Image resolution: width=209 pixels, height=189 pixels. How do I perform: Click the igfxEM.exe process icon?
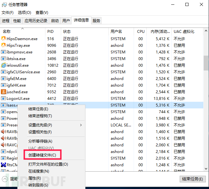click(x=3, y=78)
